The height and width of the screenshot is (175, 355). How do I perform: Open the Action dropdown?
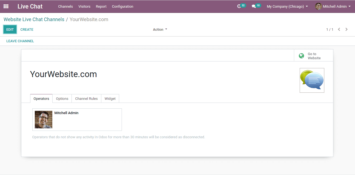[x=160, y=29]
